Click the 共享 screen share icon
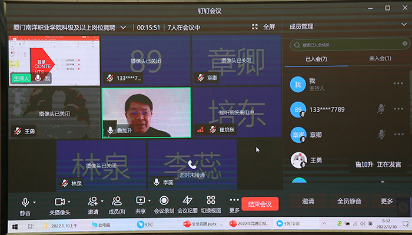This screenshot has height=235, width=412. (140, 201)
